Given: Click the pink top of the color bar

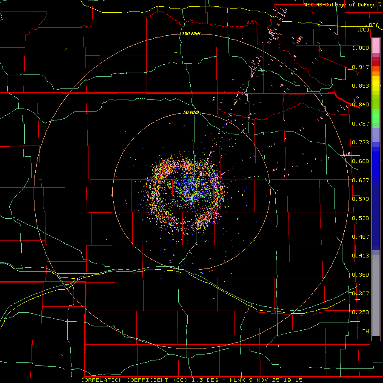Looking at the screenshot, I should coord(376,45).
